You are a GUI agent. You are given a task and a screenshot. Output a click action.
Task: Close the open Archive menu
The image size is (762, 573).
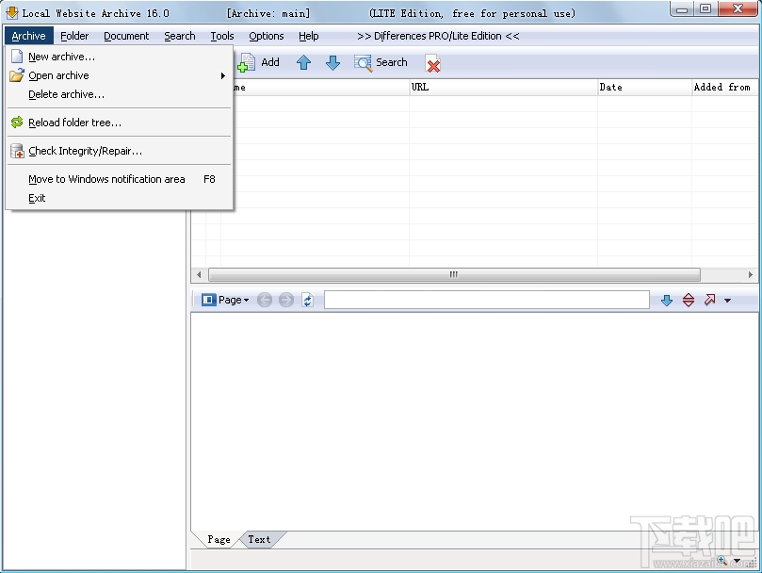point(28,36)
